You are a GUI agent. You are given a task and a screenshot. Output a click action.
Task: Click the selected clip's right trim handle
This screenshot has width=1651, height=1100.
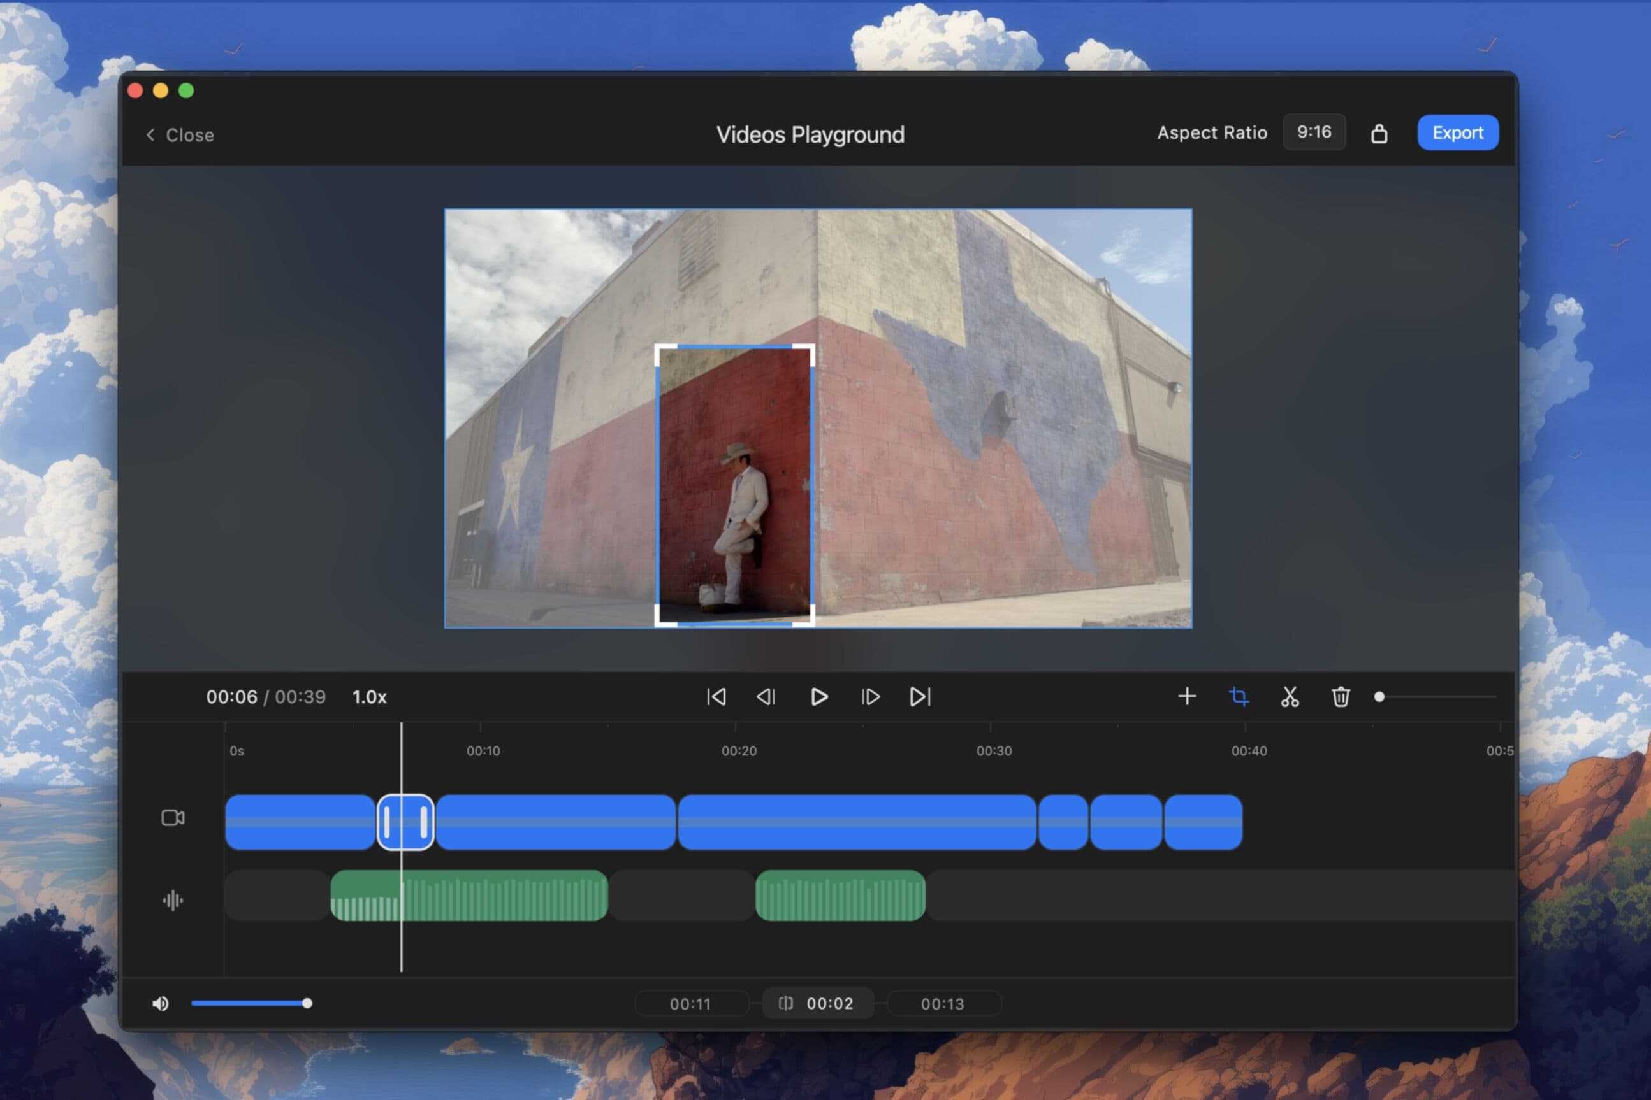(x=424, y=822)
